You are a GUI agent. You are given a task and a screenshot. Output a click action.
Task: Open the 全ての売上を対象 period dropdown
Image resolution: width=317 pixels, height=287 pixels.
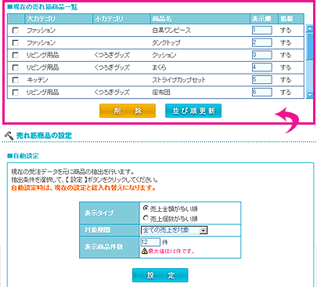175,230
